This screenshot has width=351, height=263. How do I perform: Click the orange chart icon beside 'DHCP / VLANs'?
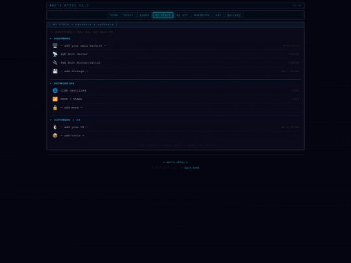[x=55, y=99]
